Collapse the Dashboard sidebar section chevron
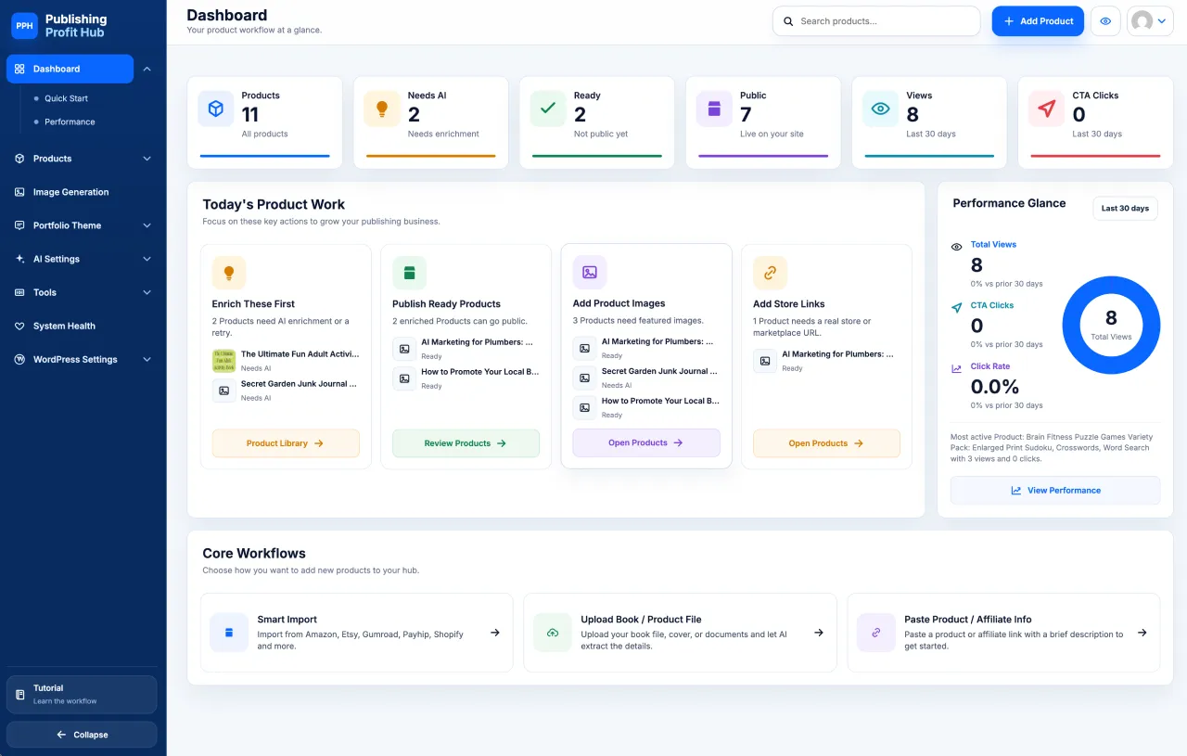Image resolution: width=1187 pixels, height=756 pixels. pos(147,69)
